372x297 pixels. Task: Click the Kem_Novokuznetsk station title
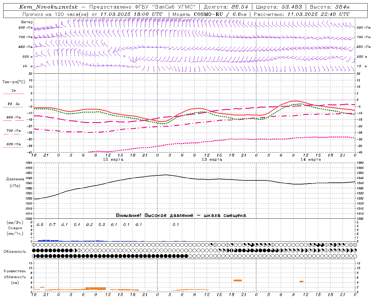coord(49,7)
